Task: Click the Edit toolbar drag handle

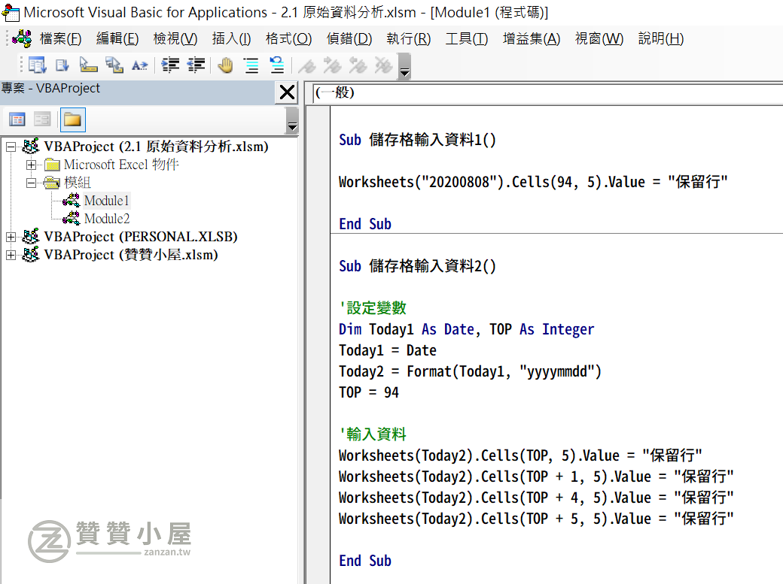Action: coord(21,65)
